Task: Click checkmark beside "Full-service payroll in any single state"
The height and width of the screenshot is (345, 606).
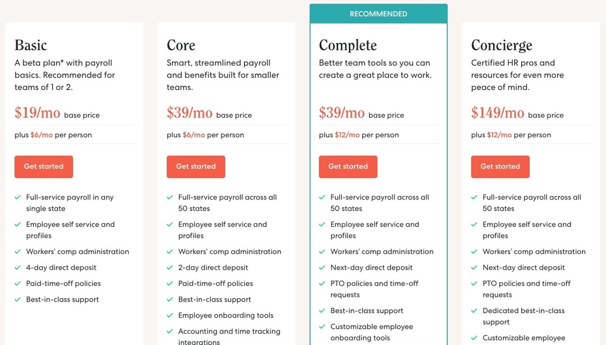Action: [18, 197]
